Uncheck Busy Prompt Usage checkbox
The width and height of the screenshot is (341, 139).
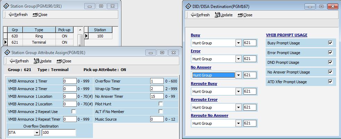click(x=330, y=43)
